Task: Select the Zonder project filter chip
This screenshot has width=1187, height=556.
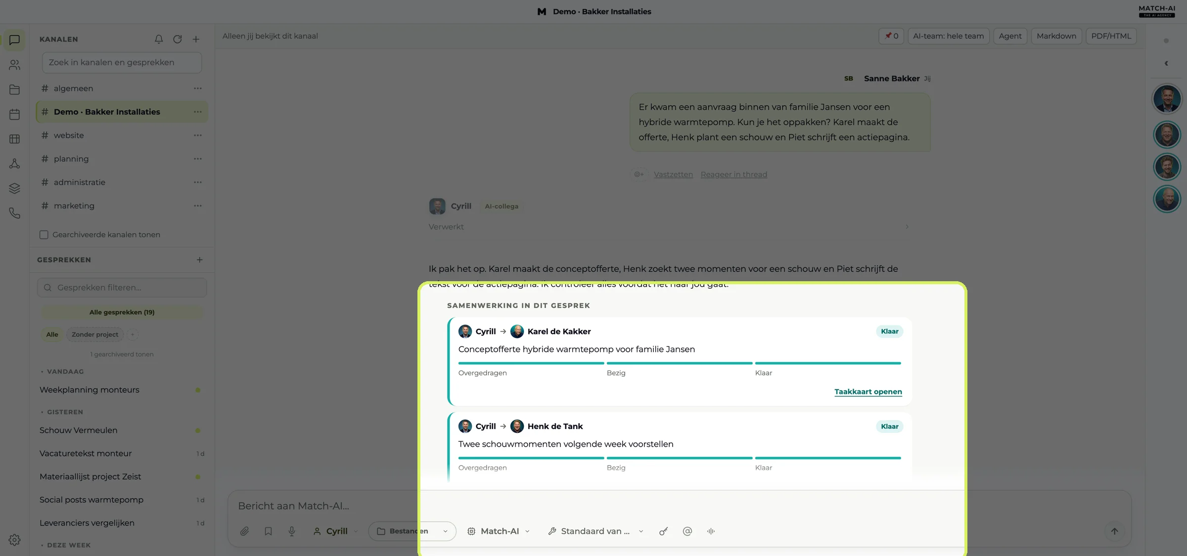Action: tap(95, 335)
